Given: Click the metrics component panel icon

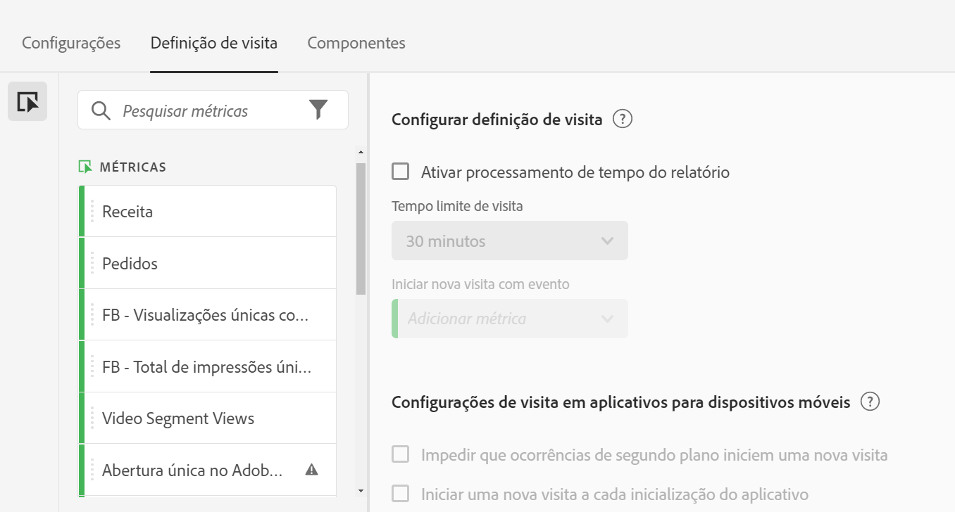Looking at the screenshot, I should coord(27,102).
